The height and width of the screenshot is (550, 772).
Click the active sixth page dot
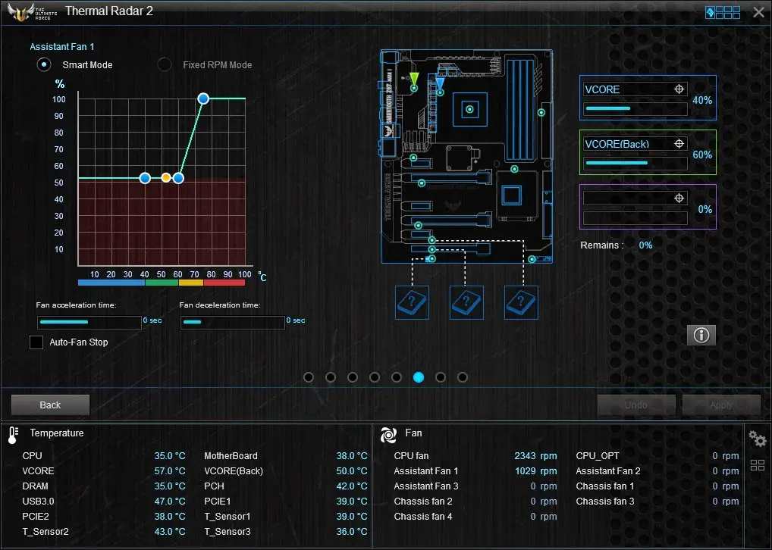(x=419, y=377)
